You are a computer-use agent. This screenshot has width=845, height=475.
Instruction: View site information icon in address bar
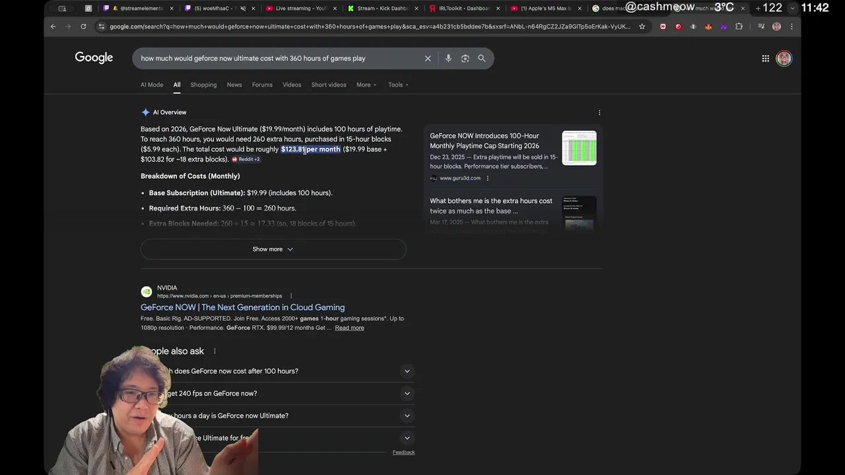pos(101,26)
